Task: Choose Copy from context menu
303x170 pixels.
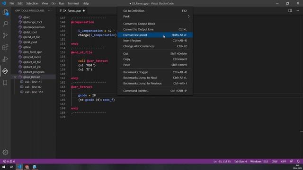Action: coord(155,59)
